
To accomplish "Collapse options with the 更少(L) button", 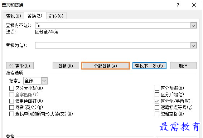I will (20, 66).
